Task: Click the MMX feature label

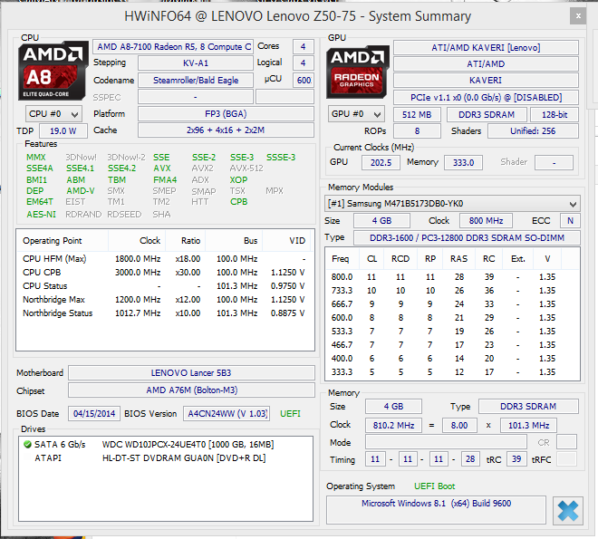Action: pyautogui.click(x=36, y=158)
